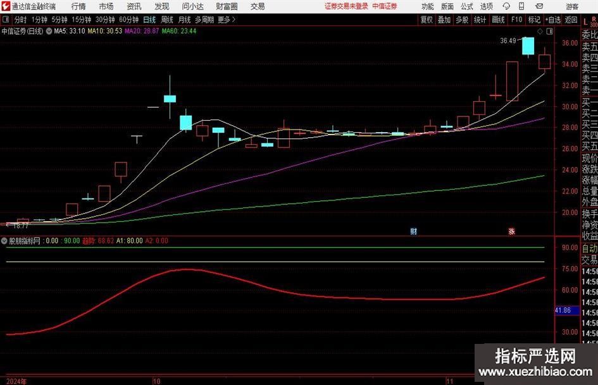Open the 选项 menu

486,6
